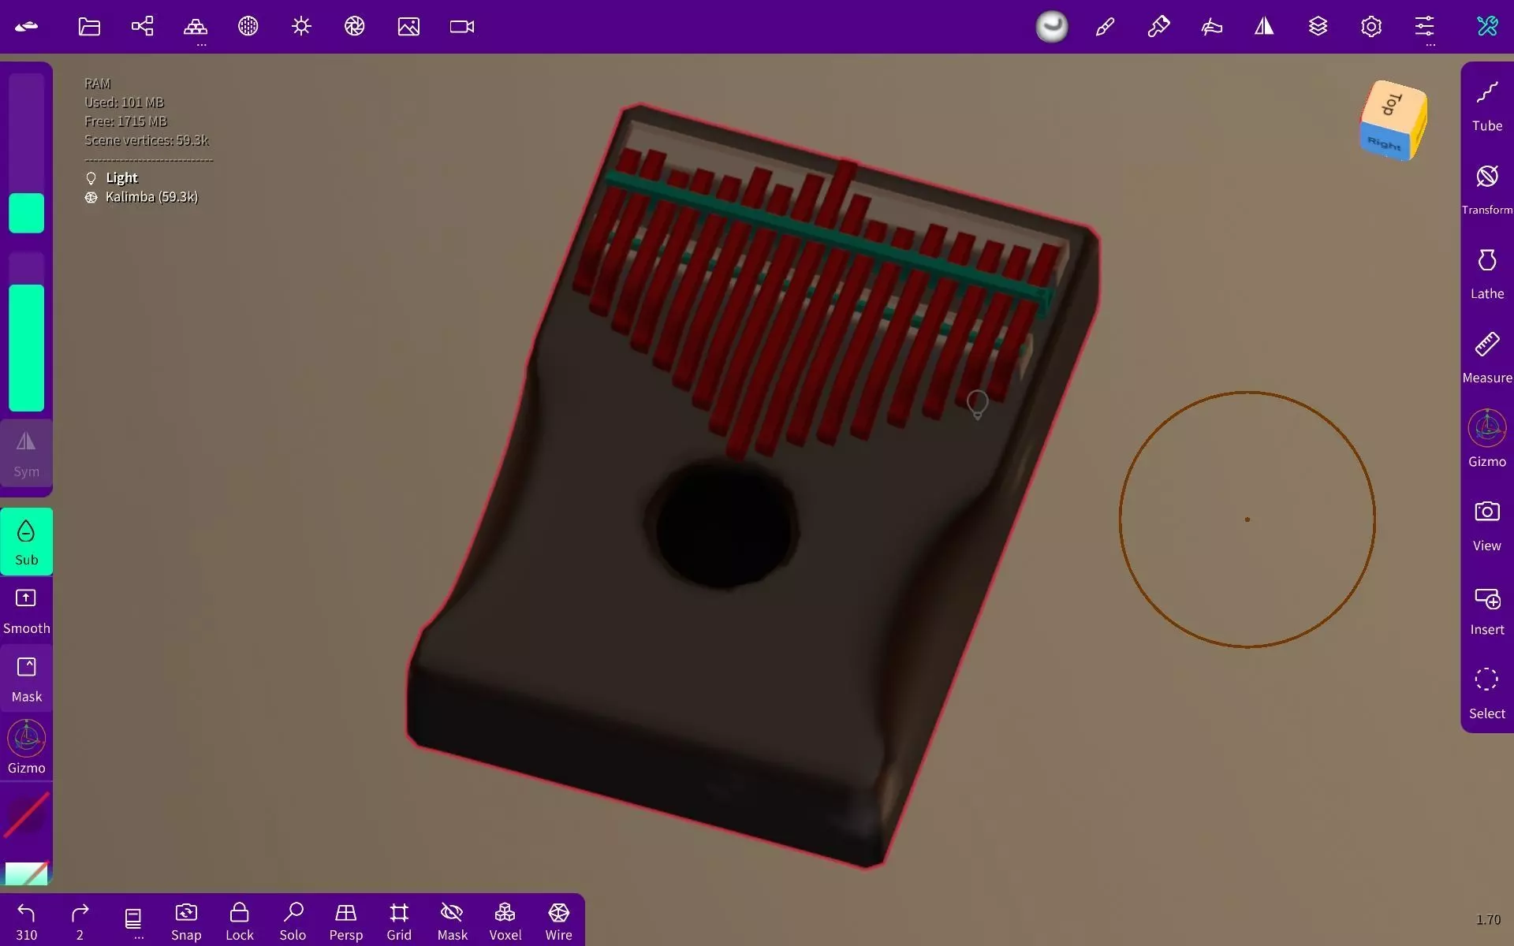
Task: Toggle camera Lock
Action: click(x=240, y=920)
